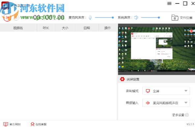Adjust the microphone volume slider
The height and width of the screenshot is (127, 195).
point(104,17)
